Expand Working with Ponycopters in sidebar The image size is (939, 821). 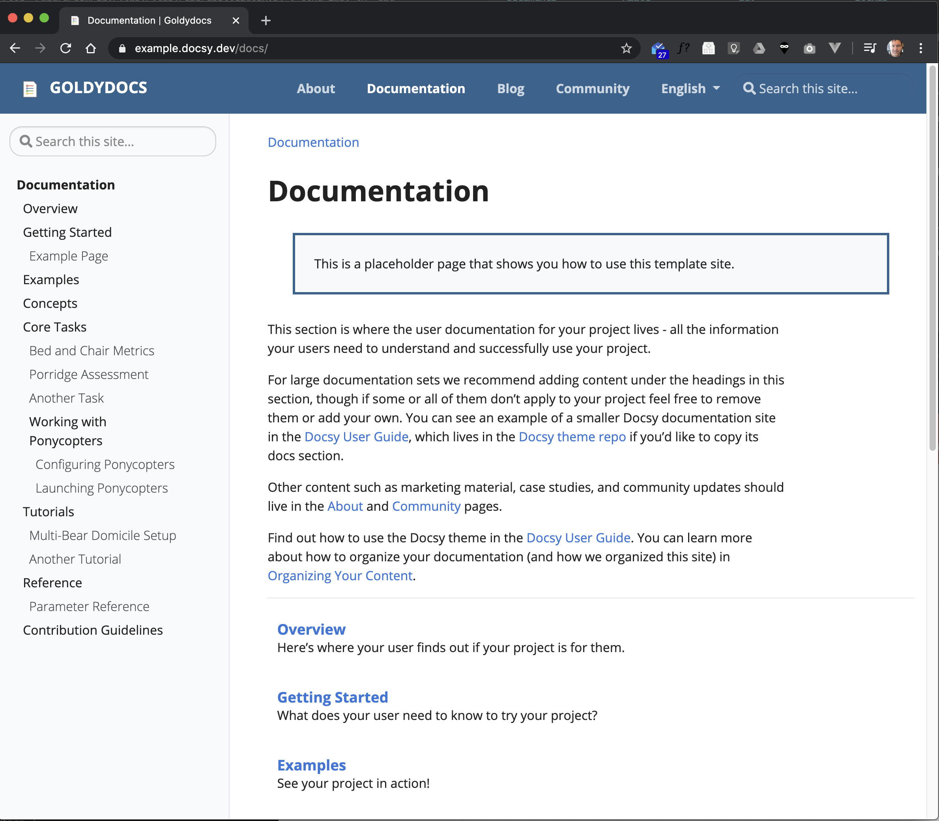click(68, 431)
